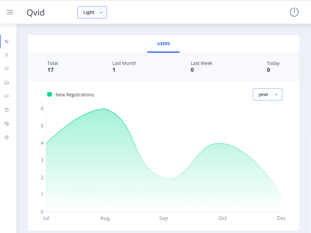This screenshot has height=233, width=311.
Task: Click the phone call sidebar icon
Action: 7,124
